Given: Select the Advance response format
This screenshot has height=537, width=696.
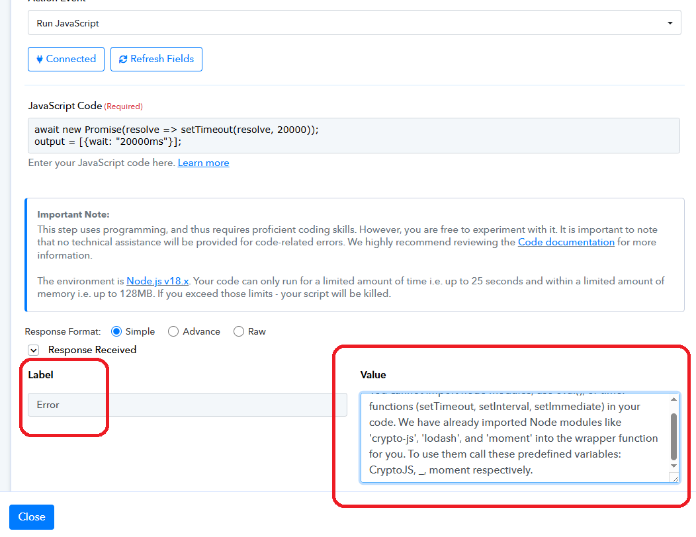Looking at the screenshot, I should [x=173, y=331].
